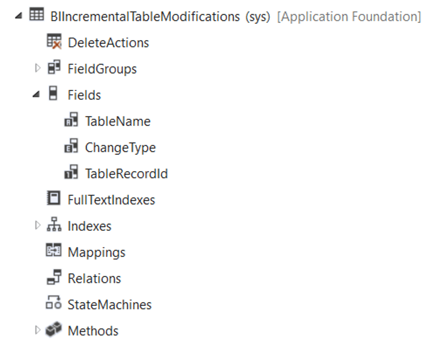This screenshot has width=437, height=346.
Task: Click the ChangeType enum field icon
Action: pos(71,147)
